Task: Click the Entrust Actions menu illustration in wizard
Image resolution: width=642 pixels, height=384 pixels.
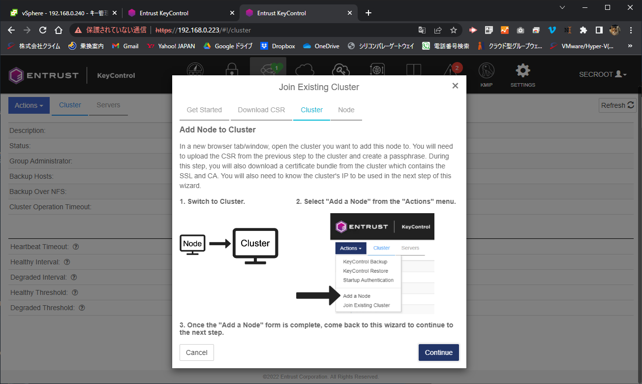Action: tap(382, 263)
